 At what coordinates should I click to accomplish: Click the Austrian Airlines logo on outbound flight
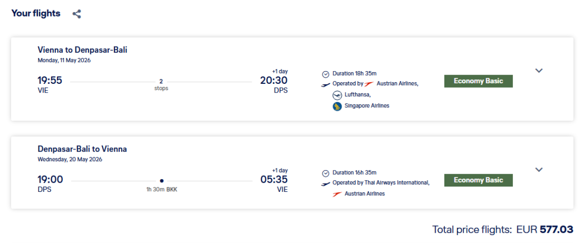pyautogui.click(x=369, y=84)
